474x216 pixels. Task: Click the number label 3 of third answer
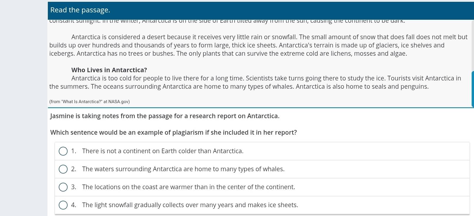[73, 187]
